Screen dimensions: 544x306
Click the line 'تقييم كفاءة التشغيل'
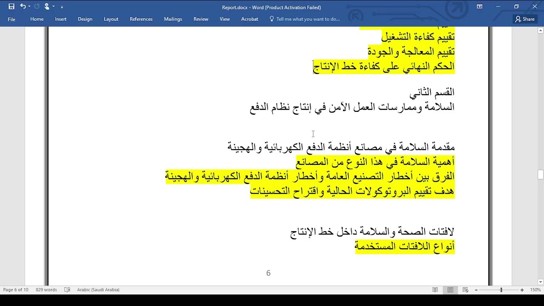tap(418, 37)
